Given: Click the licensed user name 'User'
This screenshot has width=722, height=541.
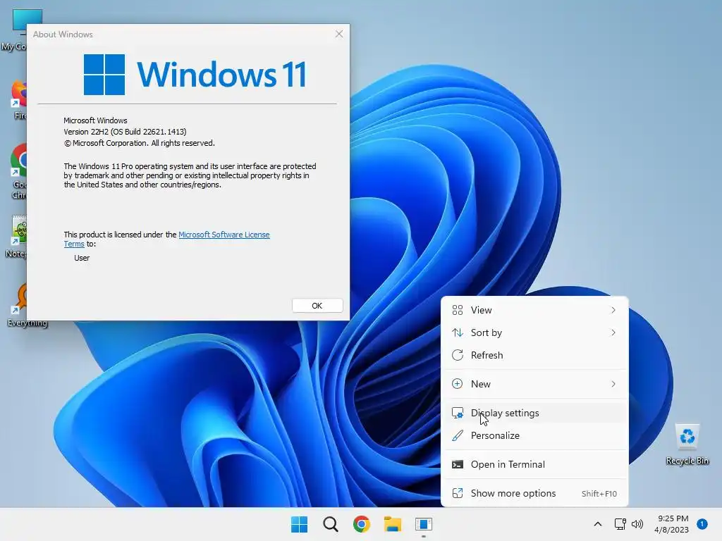Looking at the screenshot, I should [x=82, y=258].
